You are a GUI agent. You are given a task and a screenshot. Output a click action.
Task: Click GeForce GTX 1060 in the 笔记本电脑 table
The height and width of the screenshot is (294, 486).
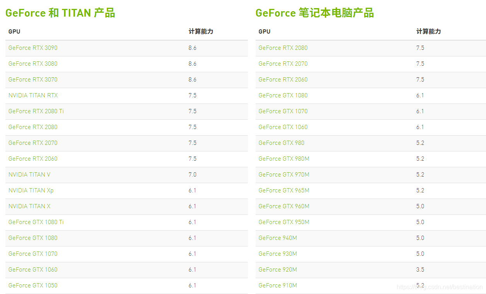tap(283, 127)
